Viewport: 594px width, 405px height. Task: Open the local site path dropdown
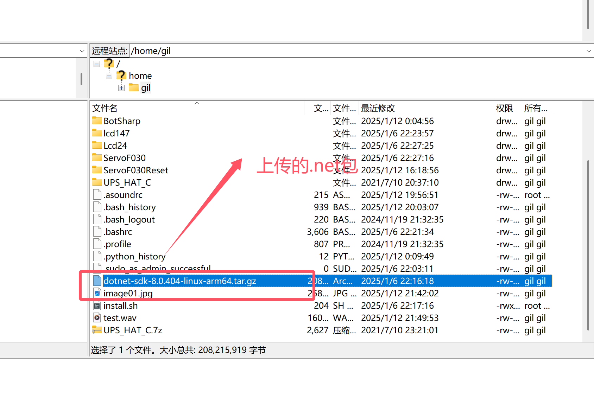tap(82, 51)
